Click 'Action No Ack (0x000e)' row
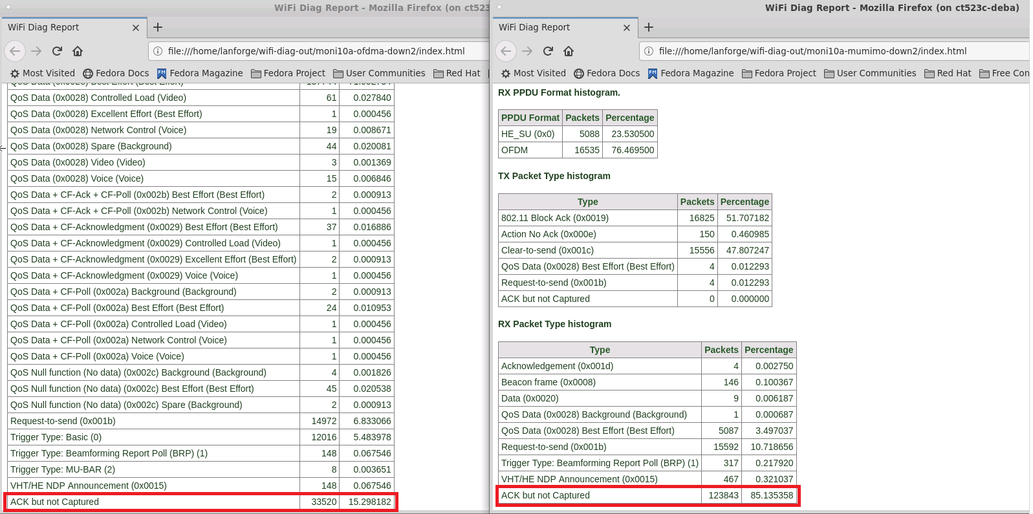The image size is (1033, 514). (635, 234)
